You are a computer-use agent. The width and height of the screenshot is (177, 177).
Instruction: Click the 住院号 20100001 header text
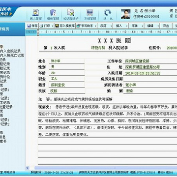pos(147,17)
